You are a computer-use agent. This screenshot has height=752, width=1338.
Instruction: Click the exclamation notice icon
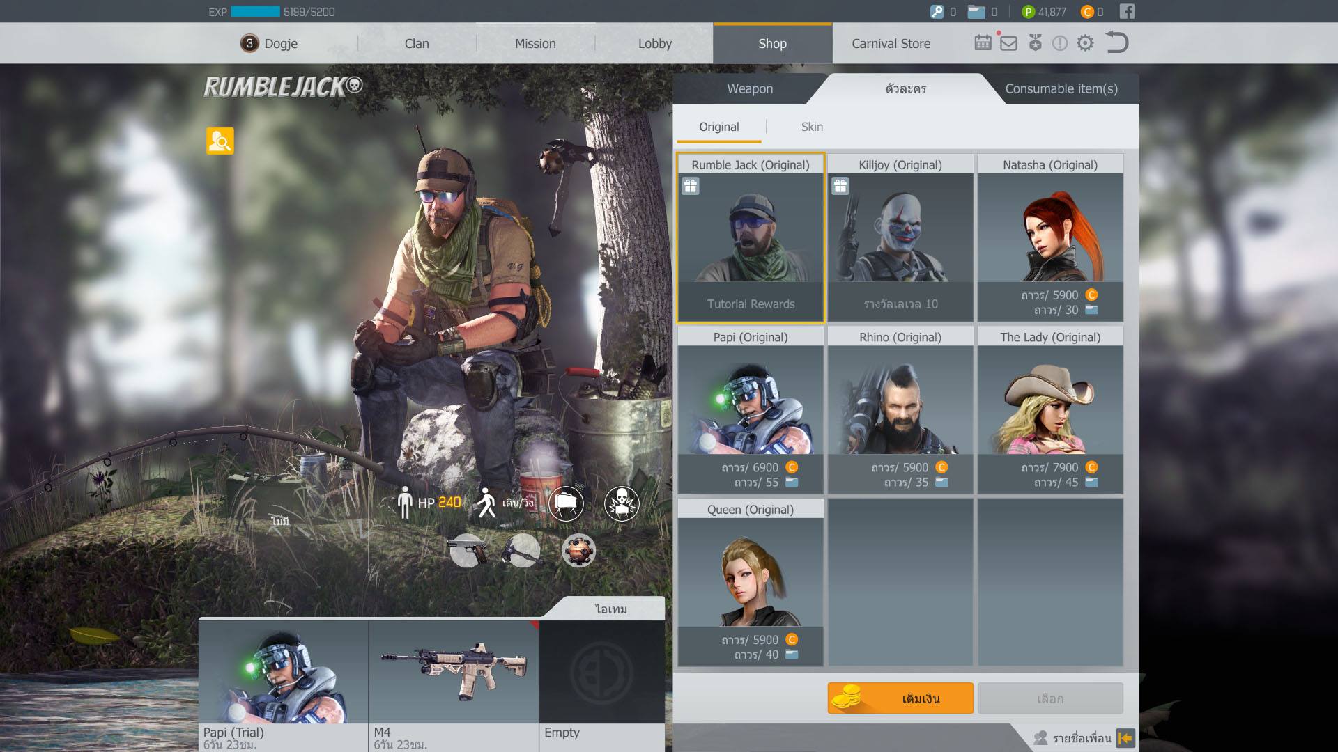1060,43
